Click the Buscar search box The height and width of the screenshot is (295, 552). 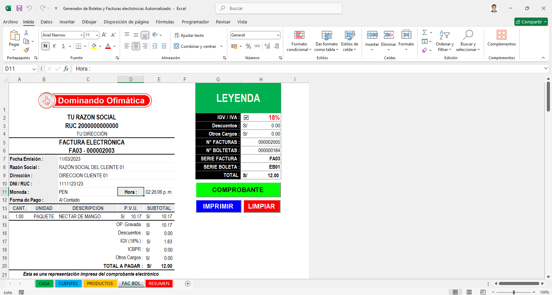pyautogui.click(x=279, y=8)
